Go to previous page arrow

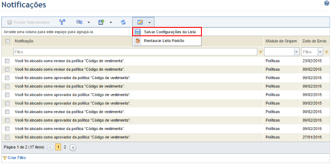coord(50,148)
